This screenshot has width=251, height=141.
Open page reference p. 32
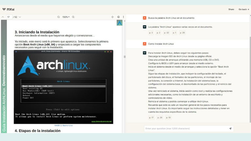tap(166, 33)
